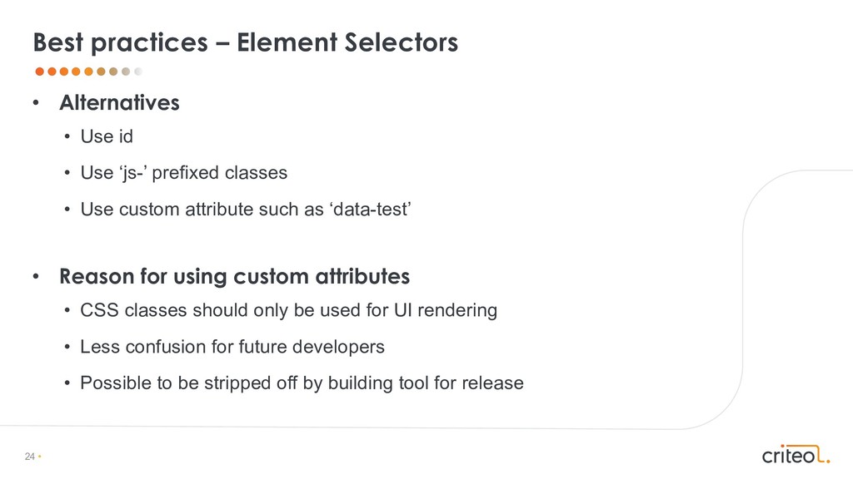
Task: Click the bullet point before 'Alternatives'
Action: coord(36,104)
